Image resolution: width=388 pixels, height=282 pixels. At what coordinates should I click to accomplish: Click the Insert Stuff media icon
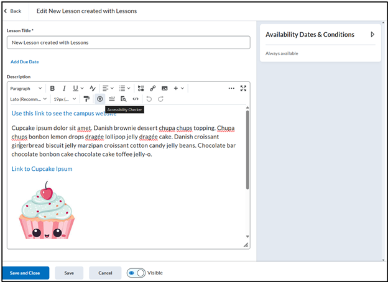(x=141, y=88)
